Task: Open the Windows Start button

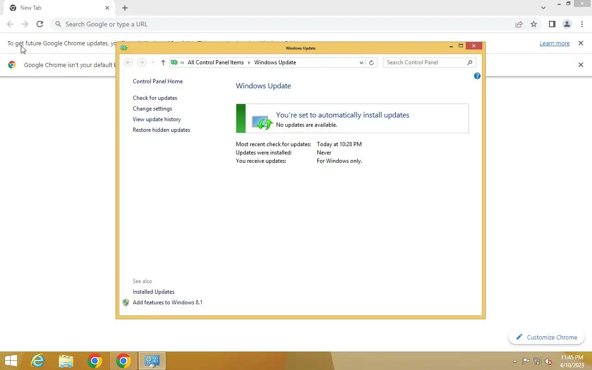Action: click(x=11, y=361)
